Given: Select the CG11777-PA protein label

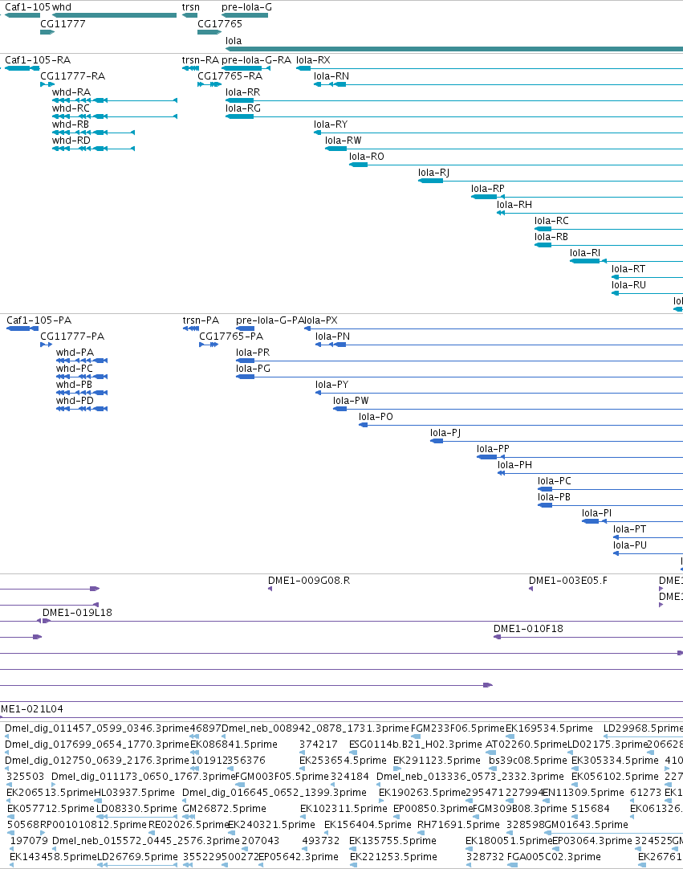Looking at the screenshot, I should pyautogui.click(x=72, y=337).
